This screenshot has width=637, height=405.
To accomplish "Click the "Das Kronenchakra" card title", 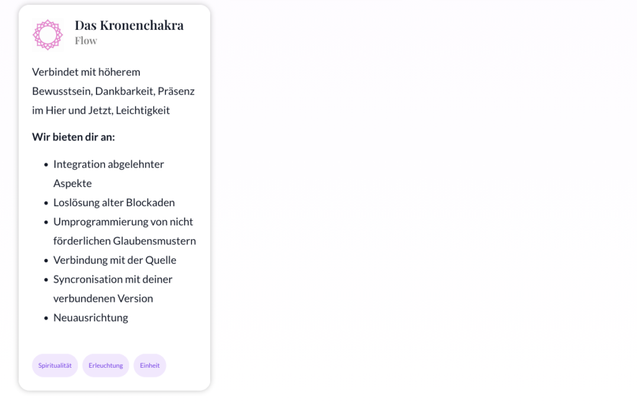I will 129,25.
